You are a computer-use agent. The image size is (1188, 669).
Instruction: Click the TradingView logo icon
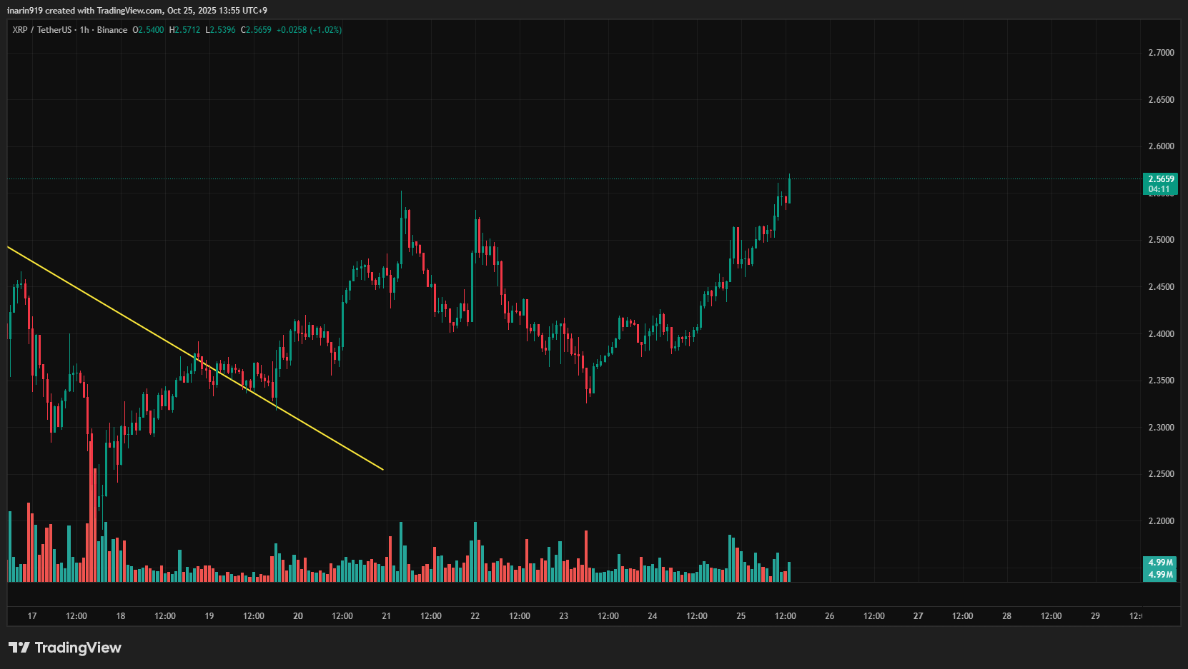point(19,648)
